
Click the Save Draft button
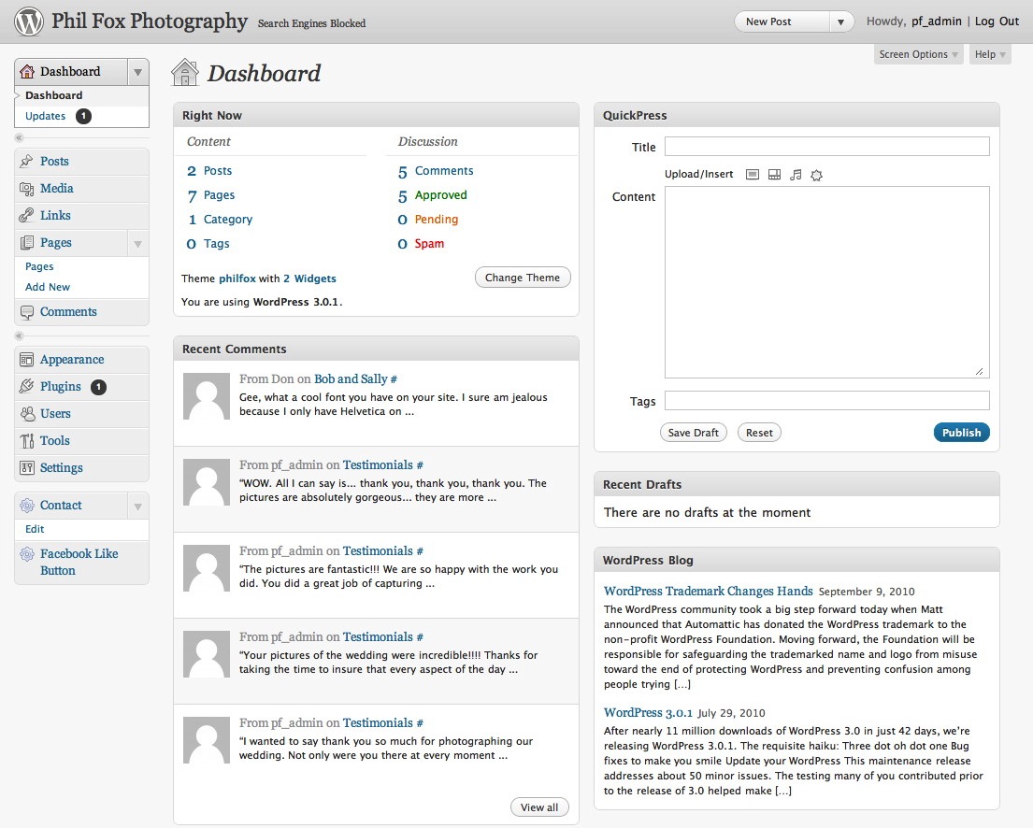693,433
